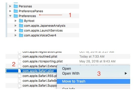Click the com.apple.LaunchServices folder icon

tap(21, 30)
